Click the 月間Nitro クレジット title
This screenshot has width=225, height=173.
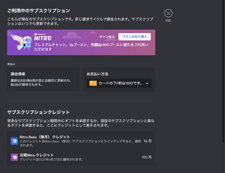37,155
